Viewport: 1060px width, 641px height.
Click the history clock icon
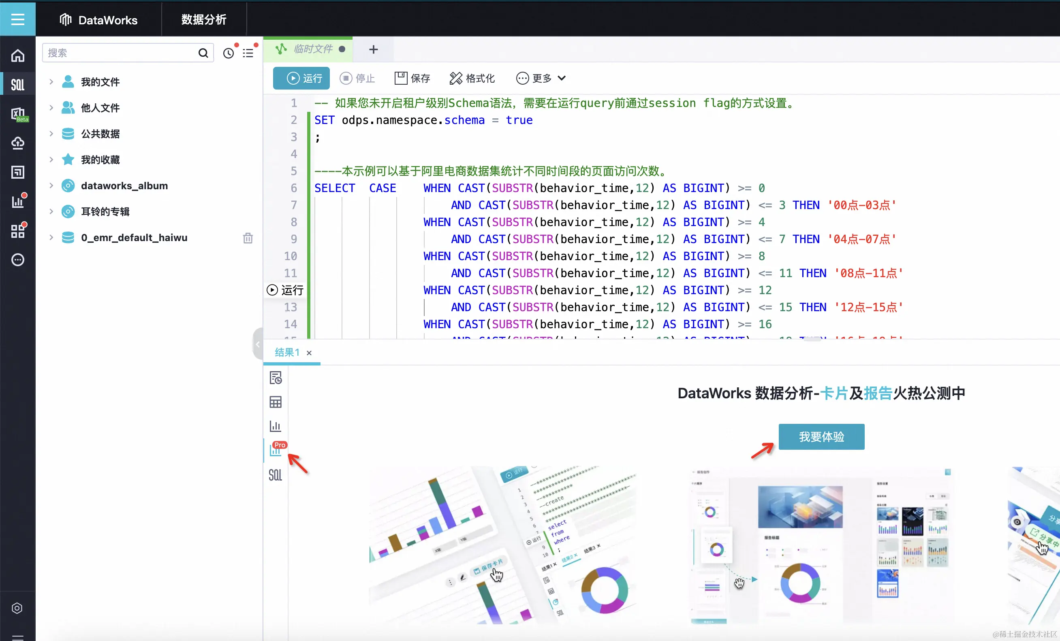coord(229,53)
